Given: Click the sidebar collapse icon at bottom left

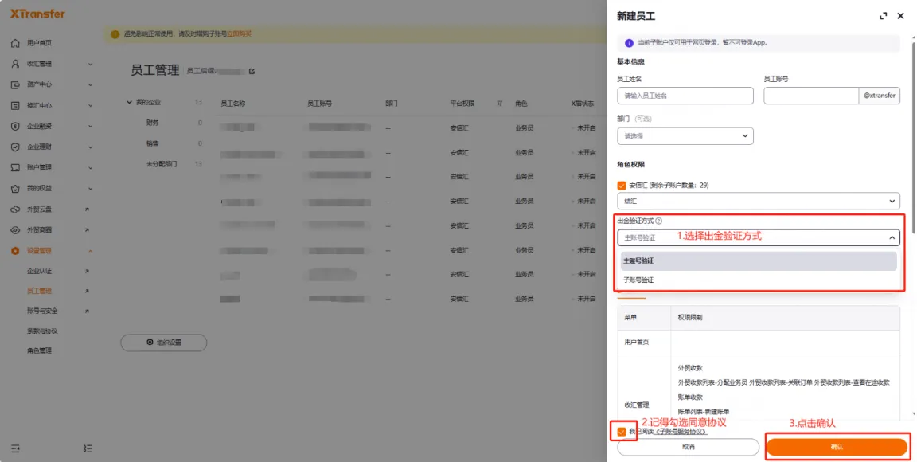Looking at the screenshot, I should [x=15, y=448].
